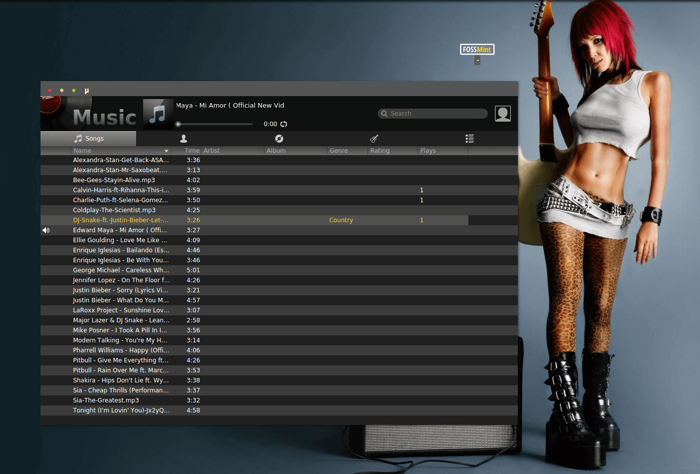Screen dimensions: 700x474
Task: Toggle the repeat loop icon beside 0:00
Action: point(284,124)
